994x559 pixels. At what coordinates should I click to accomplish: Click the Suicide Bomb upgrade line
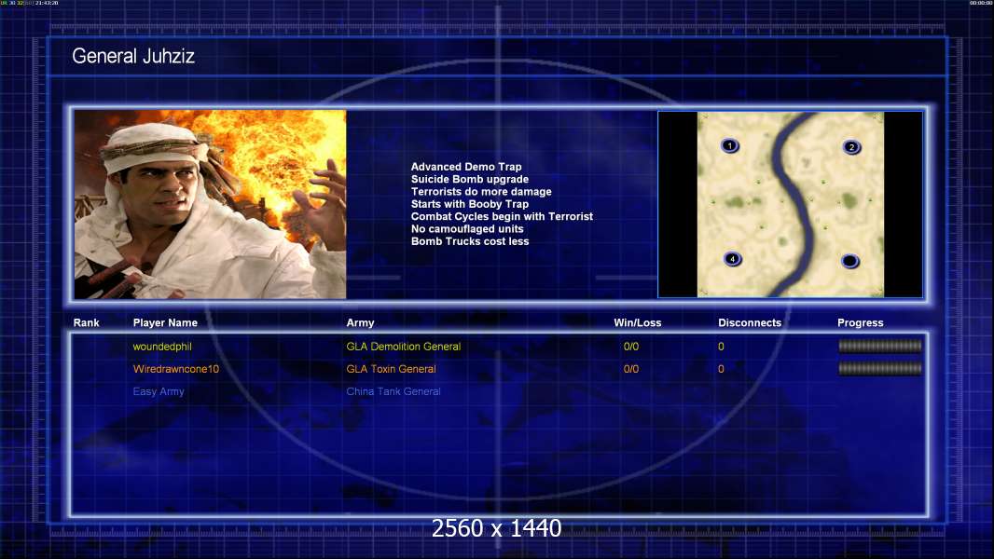click(470, 179)
